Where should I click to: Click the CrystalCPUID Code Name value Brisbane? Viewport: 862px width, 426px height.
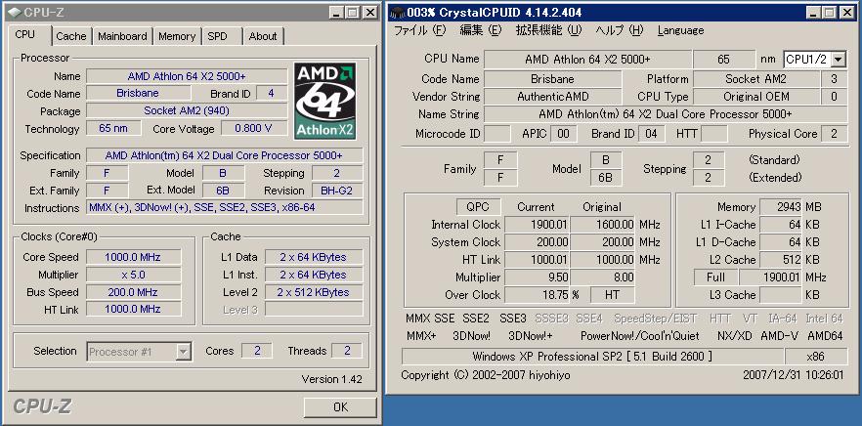(552, 78)
